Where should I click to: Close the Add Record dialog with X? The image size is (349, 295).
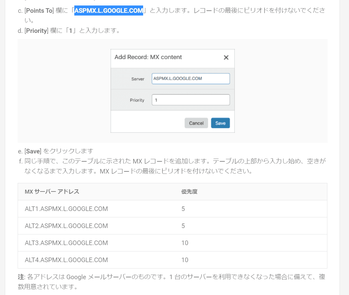[x=226, y=58]
